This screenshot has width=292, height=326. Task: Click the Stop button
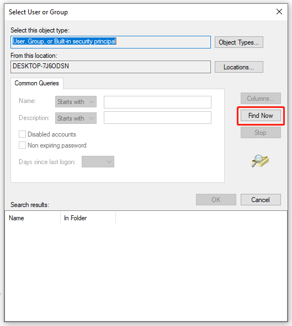[x=261, y=132]
